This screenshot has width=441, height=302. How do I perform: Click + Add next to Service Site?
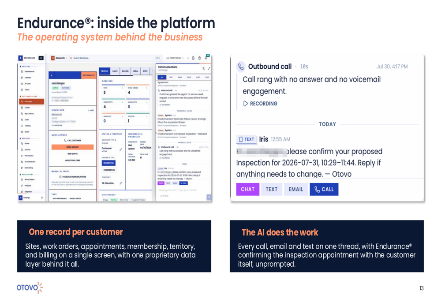(91, 110)
